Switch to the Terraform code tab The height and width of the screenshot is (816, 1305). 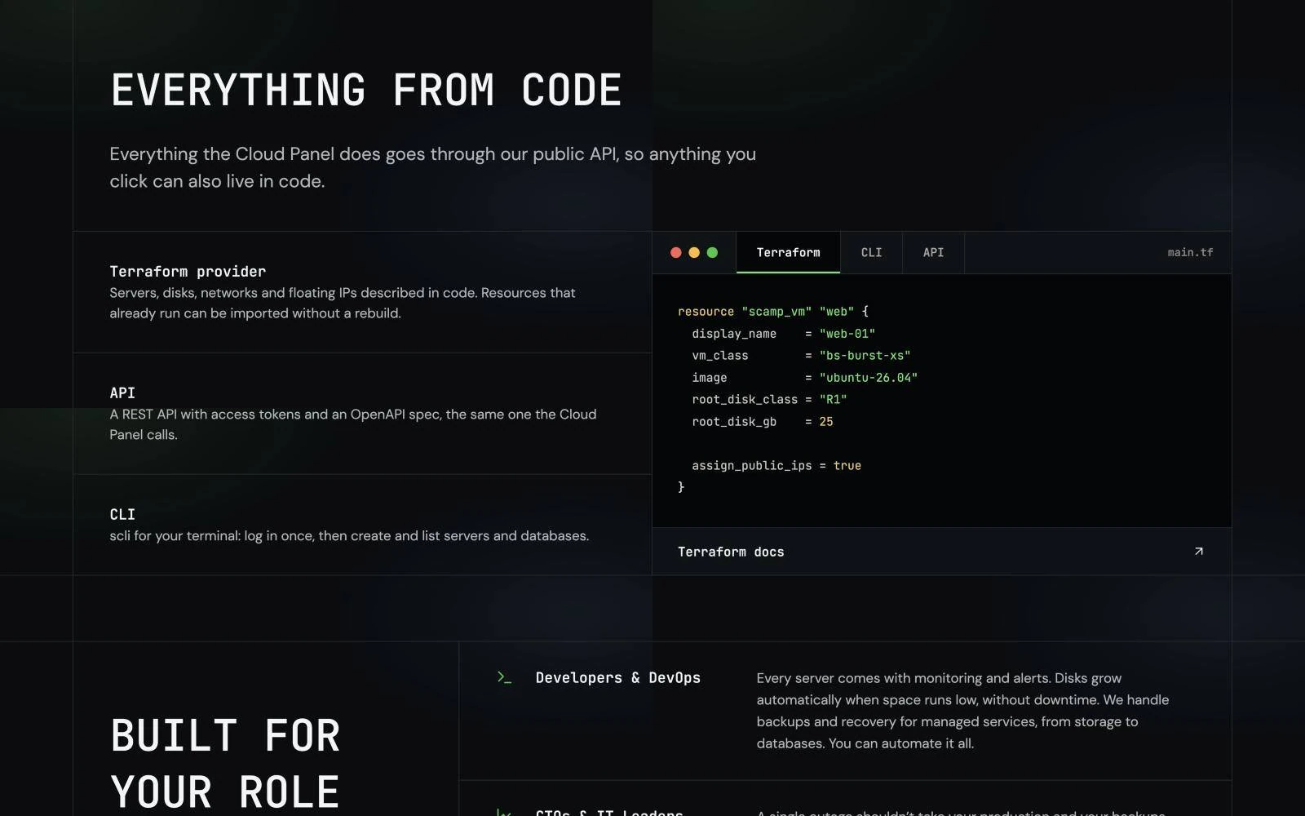[x=788, y=252]
